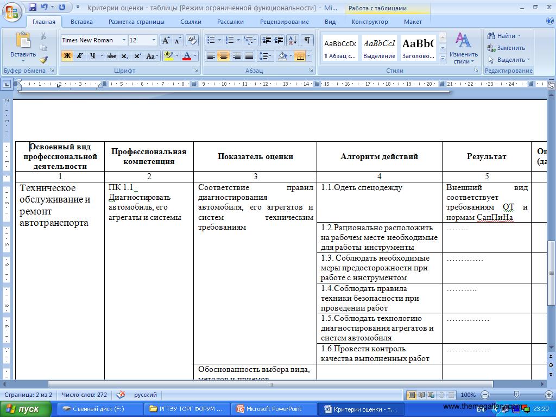Open the Ссылки tab

(x=191, y=22)
